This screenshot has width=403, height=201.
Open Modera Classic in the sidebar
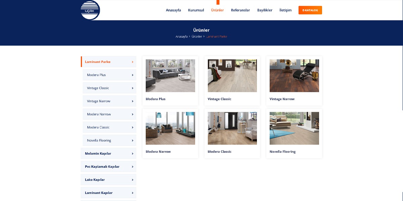point(109,127)
